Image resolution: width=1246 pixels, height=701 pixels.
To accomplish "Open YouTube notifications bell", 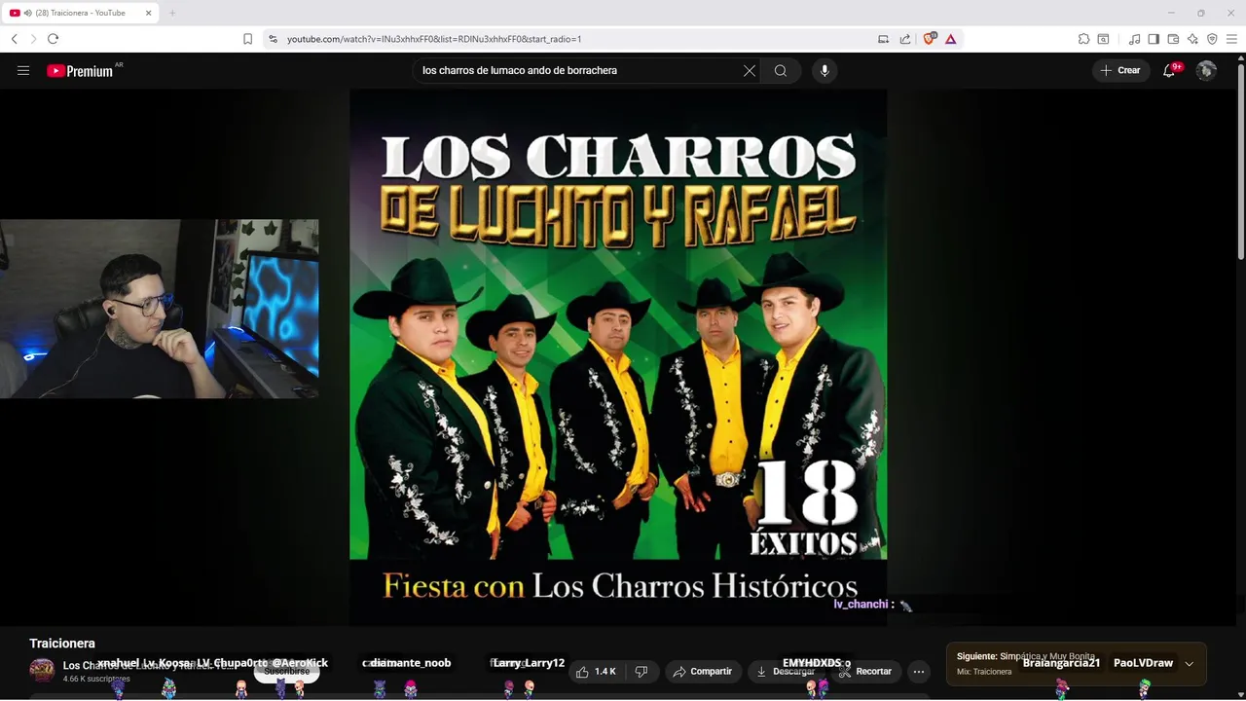I will [1169, 70].
